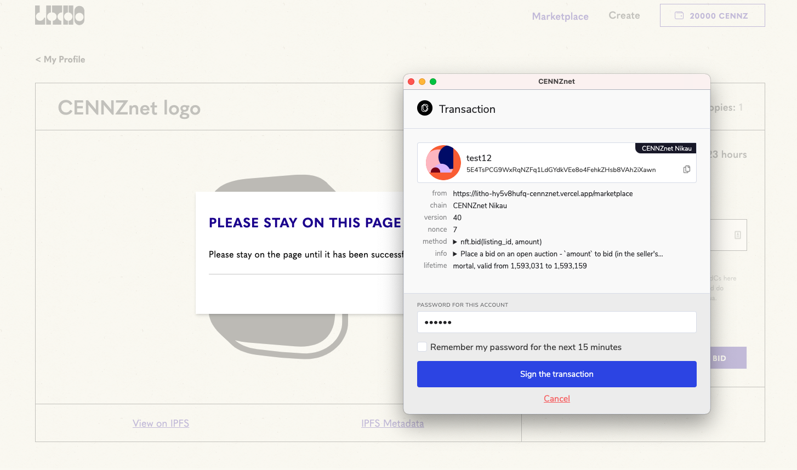Open View on IPFS link

[161, 423]
